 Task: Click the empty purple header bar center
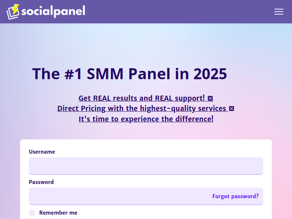(x=175, y=12)
